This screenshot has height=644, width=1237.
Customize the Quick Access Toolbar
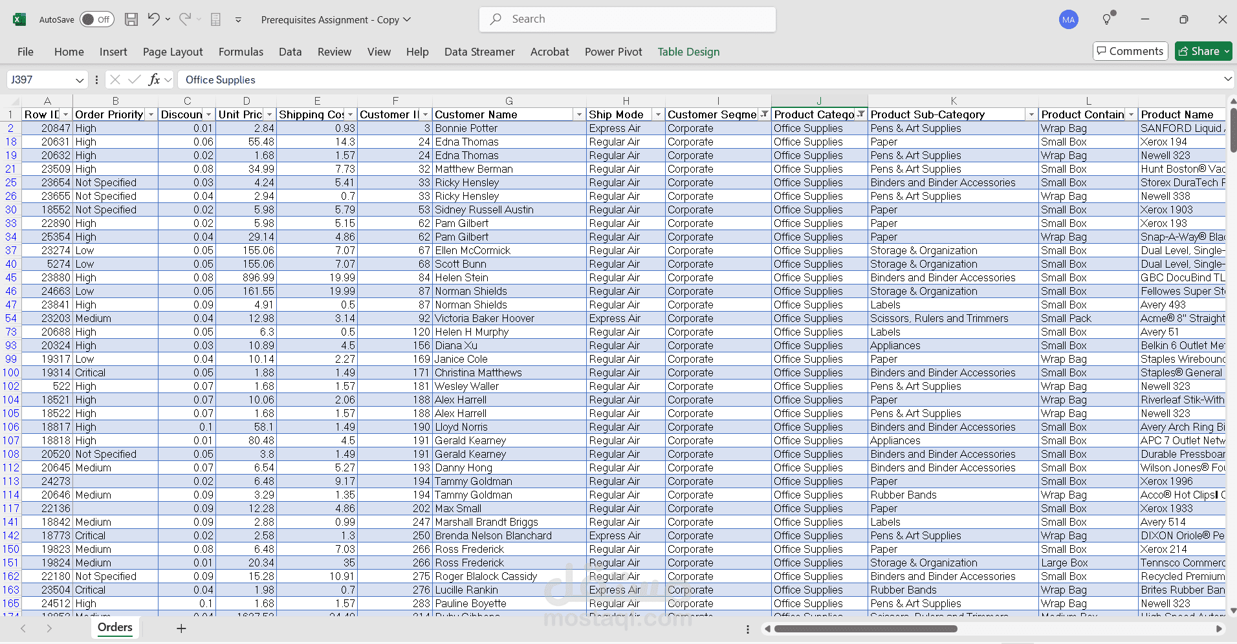point(238,19)
